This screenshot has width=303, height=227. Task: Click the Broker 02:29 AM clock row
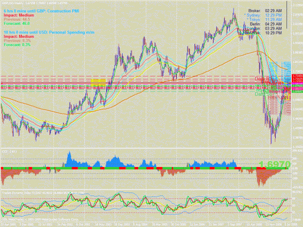265,11
